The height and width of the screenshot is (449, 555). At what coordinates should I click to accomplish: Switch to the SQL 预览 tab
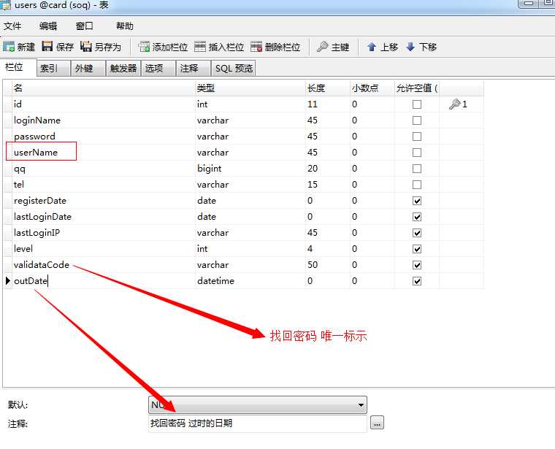tap(233, 68)
